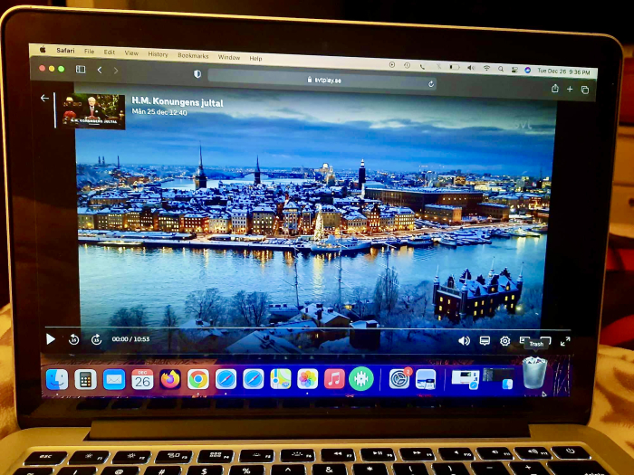Open video player settings gear
Image resolution: width=634 pixels, height=475 pixels.
(505, 341)
